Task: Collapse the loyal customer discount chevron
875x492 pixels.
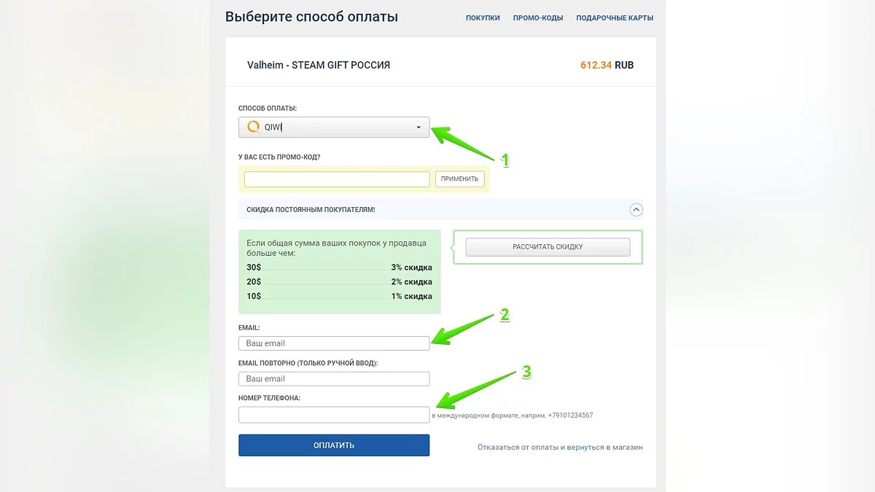Action: (636, 210)
